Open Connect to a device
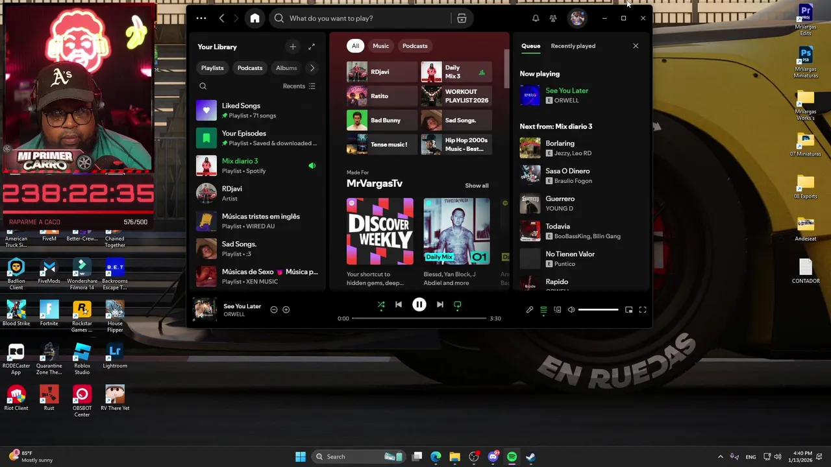Viewport: 831px width, 467px height. 557,310
